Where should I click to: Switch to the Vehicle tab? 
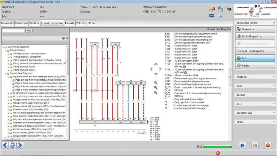[81, 23]
